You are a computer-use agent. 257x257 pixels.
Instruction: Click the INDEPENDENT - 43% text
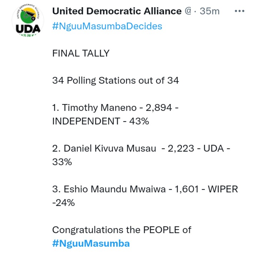coord(101,121)
